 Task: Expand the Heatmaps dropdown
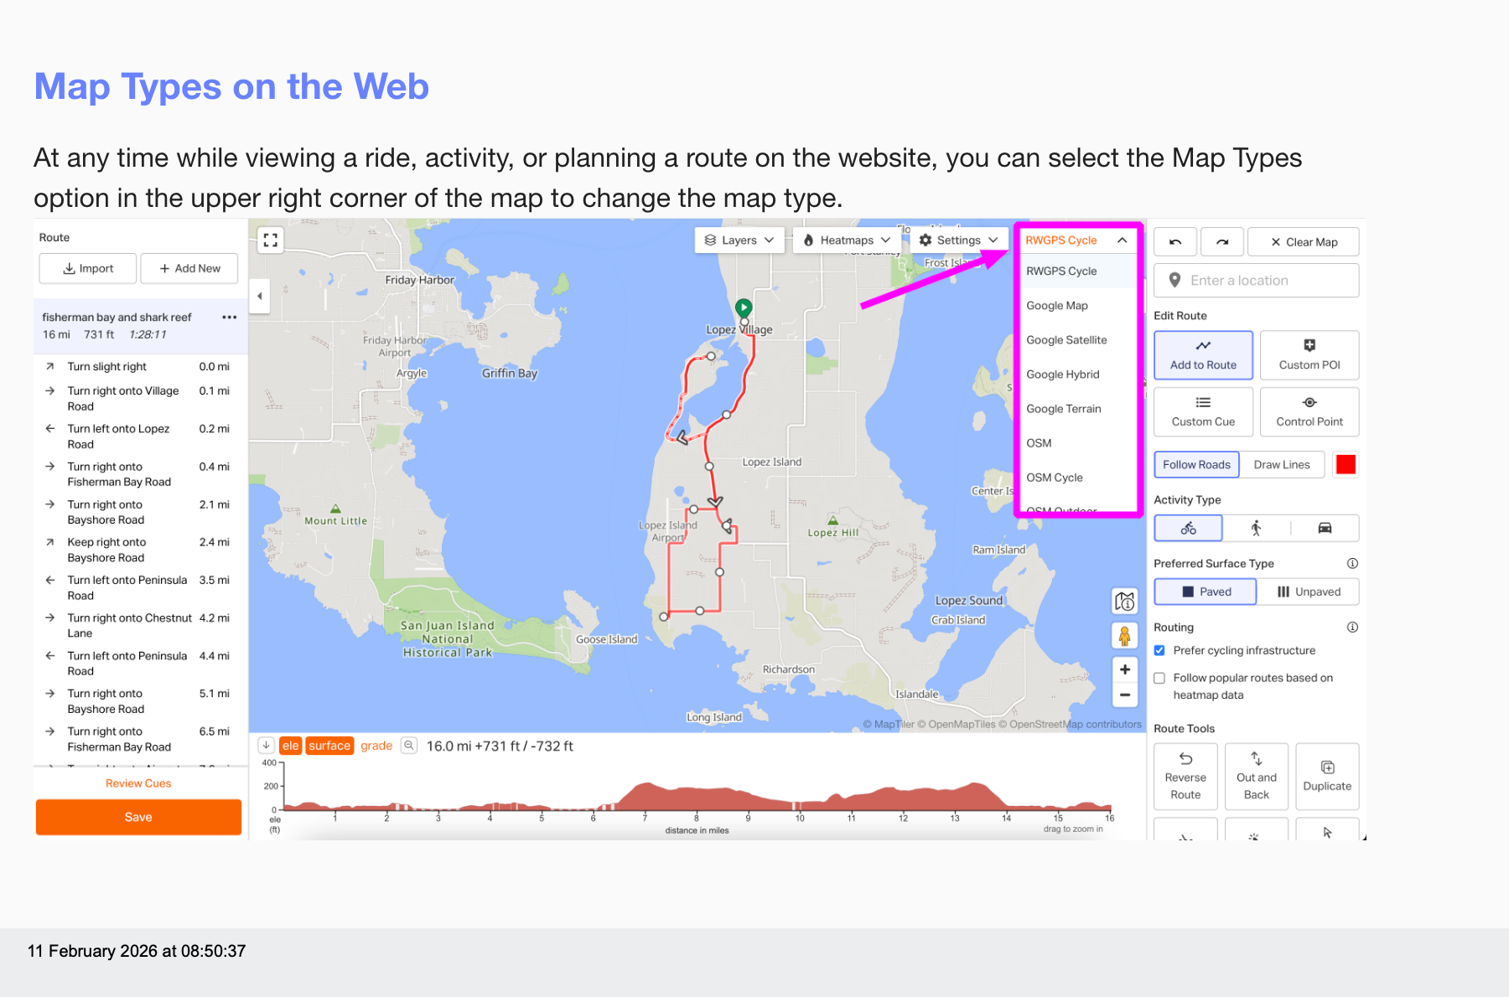tap(847, 240)
